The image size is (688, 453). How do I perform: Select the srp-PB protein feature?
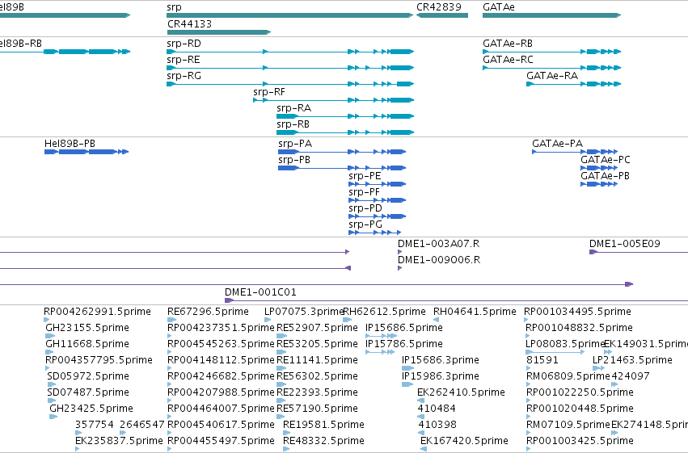tap(342, 168)
